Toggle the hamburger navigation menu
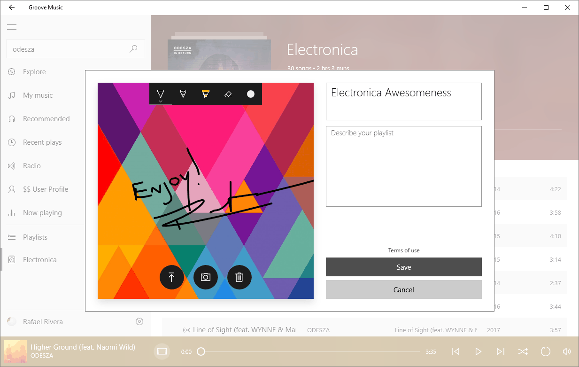 pyautogui.click(x=12, y=27)
